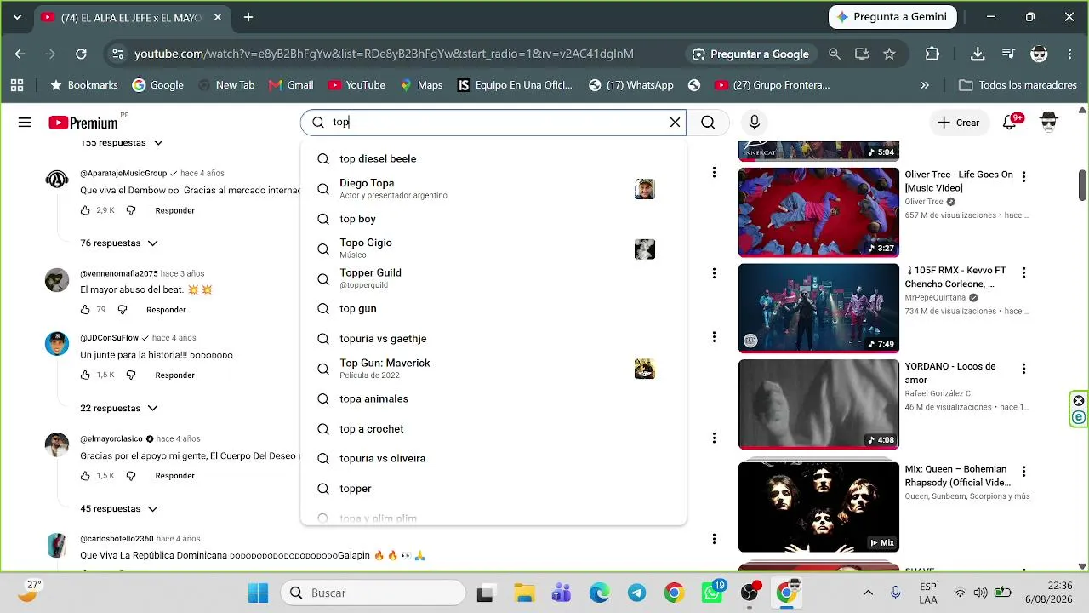Click the Crear button
The width and height of the screenshot is (1089, 613).
coord(959,123)
